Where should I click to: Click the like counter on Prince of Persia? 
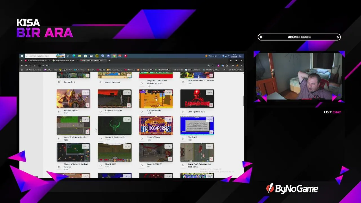point(168,120)
